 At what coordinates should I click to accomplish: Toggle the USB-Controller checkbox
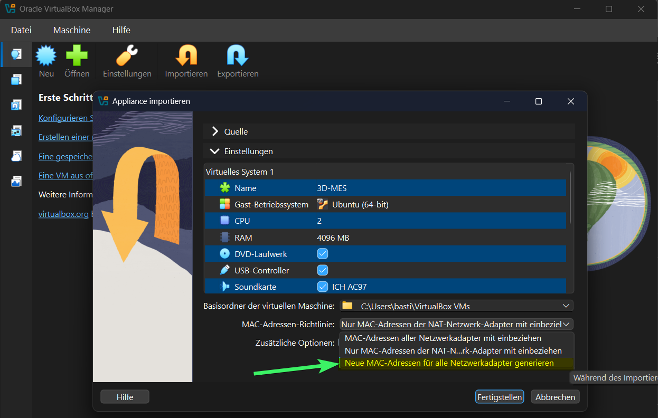click(323, 270)
